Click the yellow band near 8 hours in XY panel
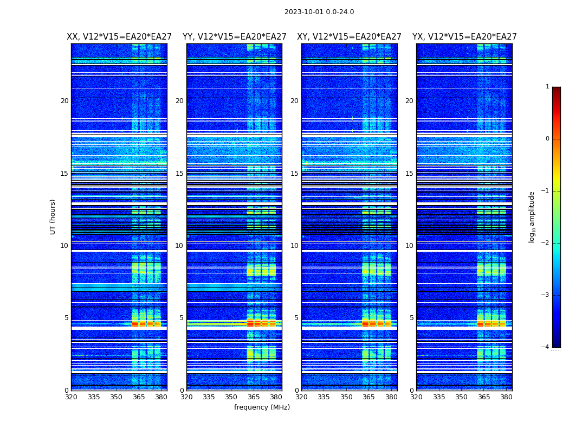Screen dimensions: 569x434 tap(377, 270)
